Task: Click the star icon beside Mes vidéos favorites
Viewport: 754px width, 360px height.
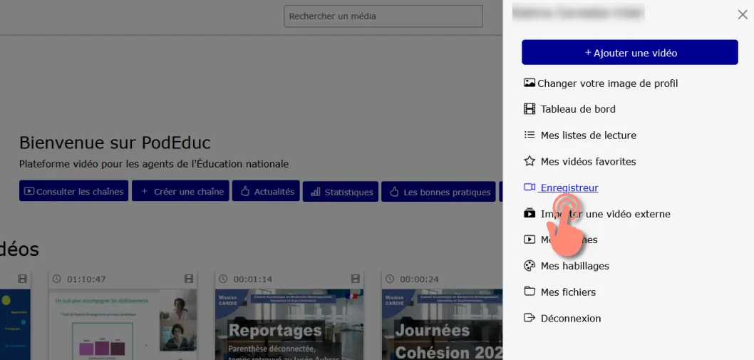Action: (530, 160)
